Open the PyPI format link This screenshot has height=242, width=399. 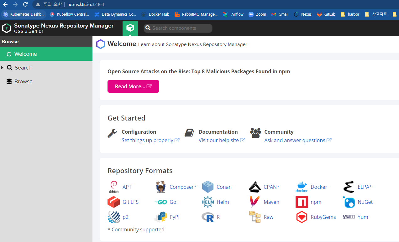tap(175, 217)
